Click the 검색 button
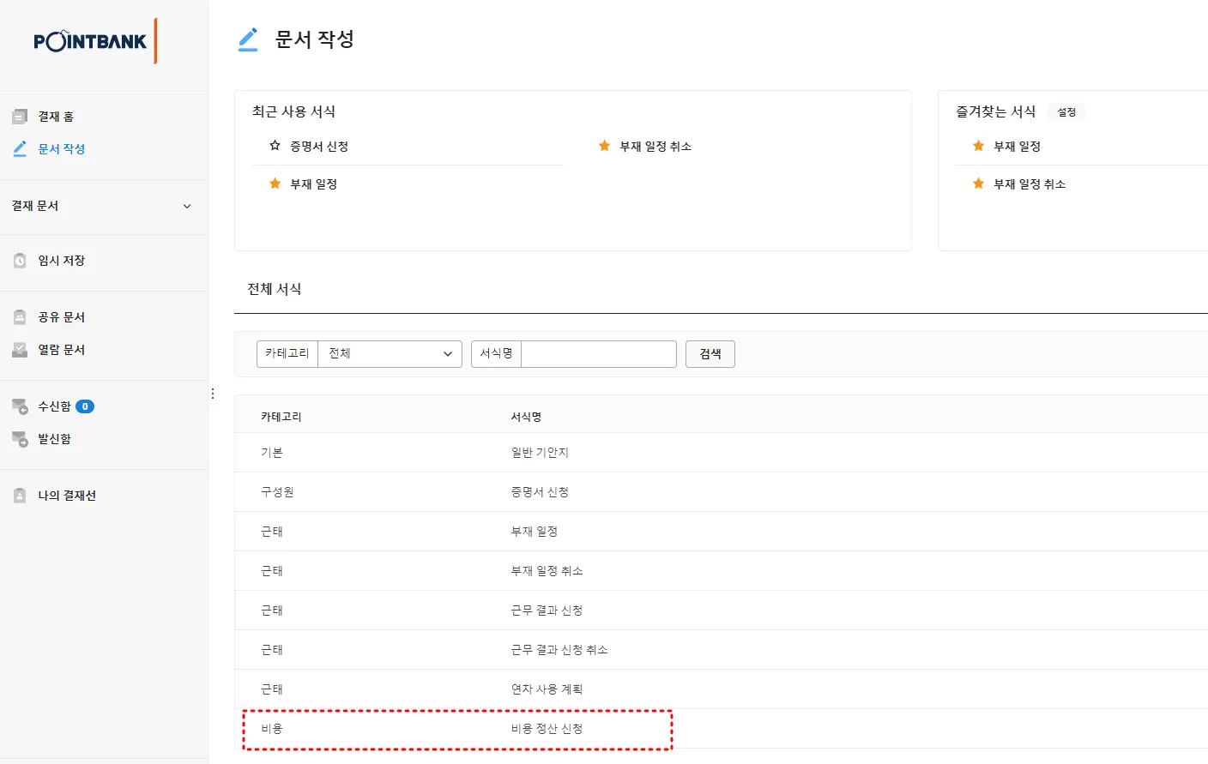Viewport: 1208px width, 764px height. [x=710, y=354]
